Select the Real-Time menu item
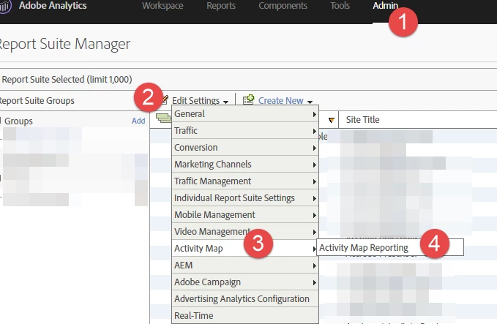 click(x=244, y=315)
